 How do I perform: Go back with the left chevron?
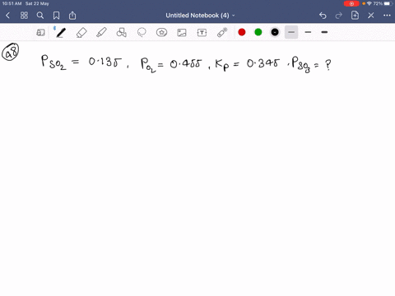[7, 16]
